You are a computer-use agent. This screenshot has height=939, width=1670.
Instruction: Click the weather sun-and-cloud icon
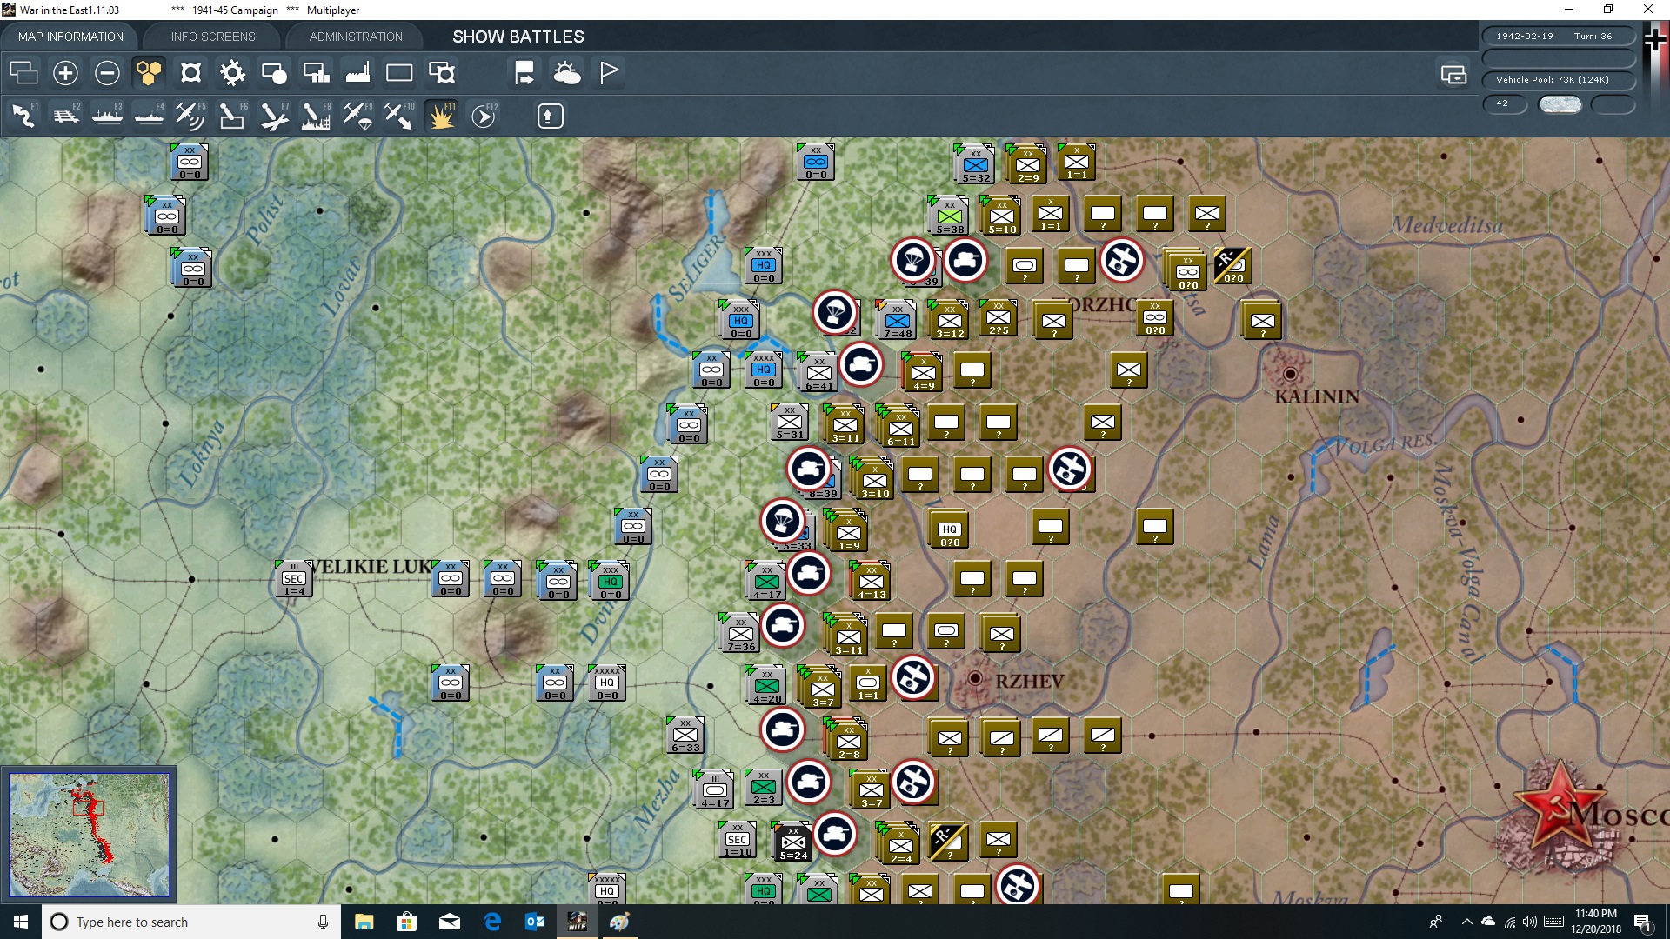point(567,73)
